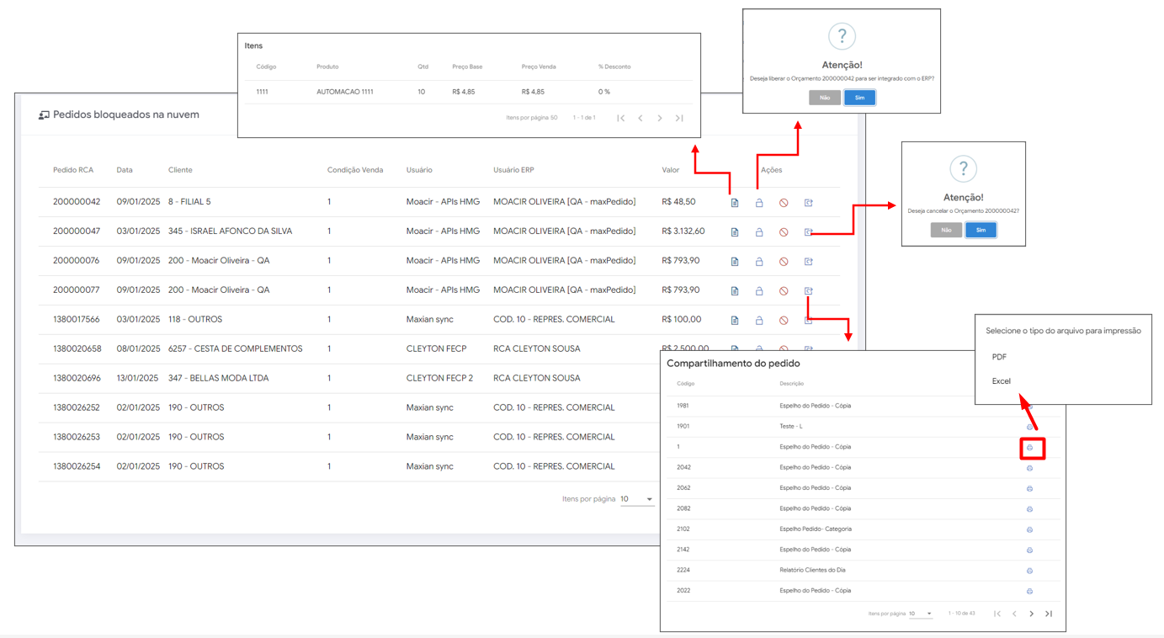Screen dimensions: 1164x638
Task: Click the share icon for order 200000042
Action: click(x=808, y=203)
